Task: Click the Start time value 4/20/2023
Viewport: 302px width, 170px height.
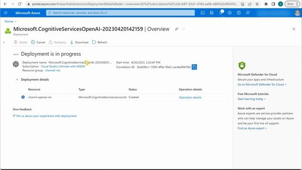Action: (x=146, y=62)
